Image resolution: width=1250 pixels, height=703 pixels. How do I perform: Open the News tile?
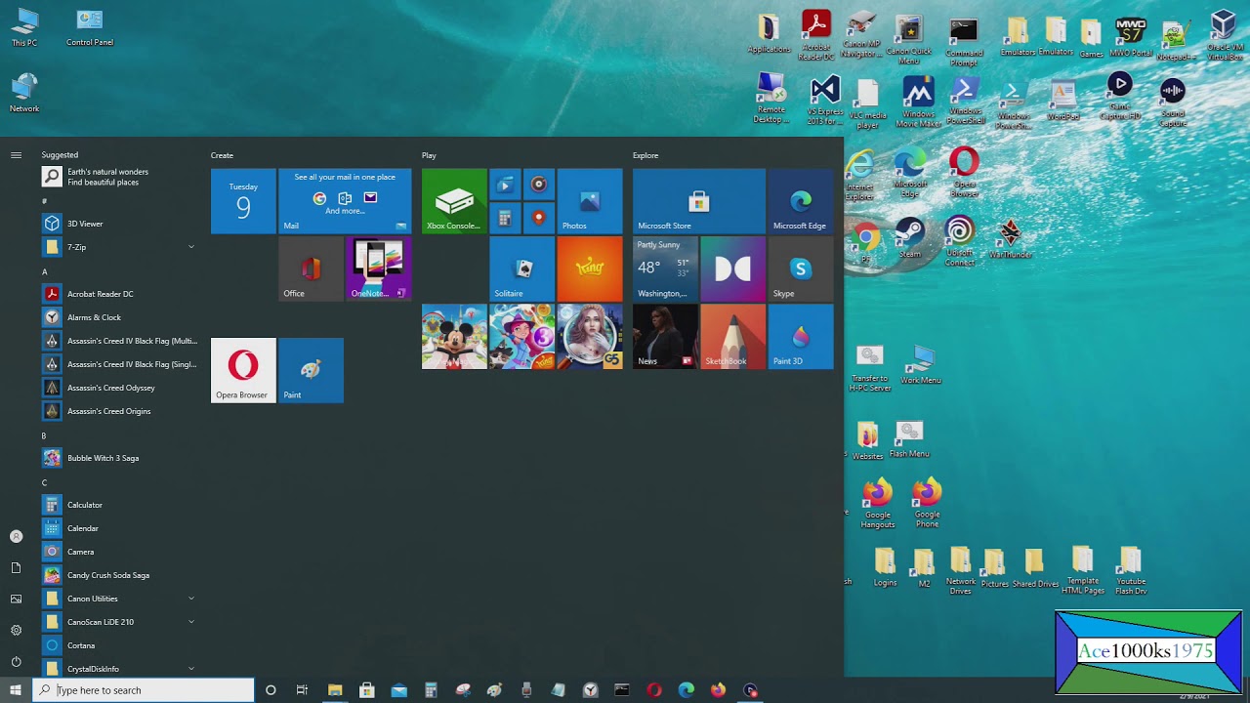tap(665, 337)
